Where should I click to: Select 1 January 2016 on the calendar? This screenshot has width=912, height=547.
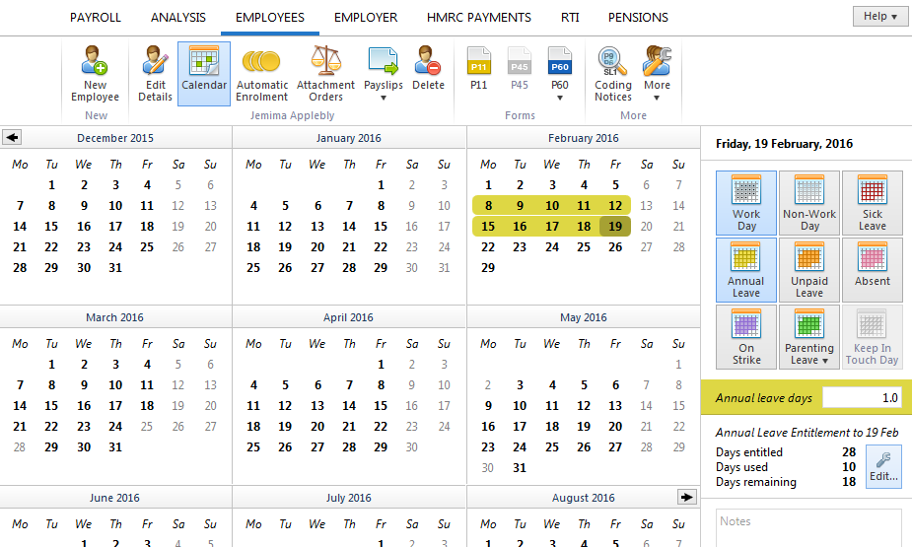pyautogui.click(x=381, y=185)
